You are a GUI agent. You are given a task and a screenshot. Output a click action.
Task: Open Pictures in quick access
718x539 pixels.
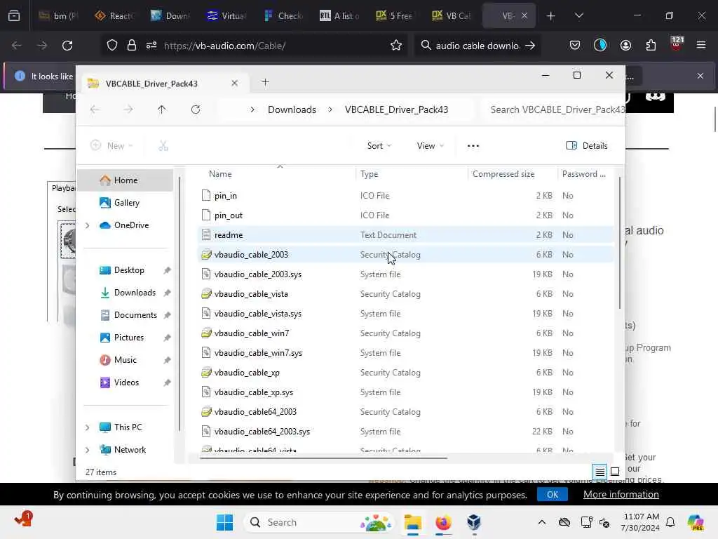point(129,338)
